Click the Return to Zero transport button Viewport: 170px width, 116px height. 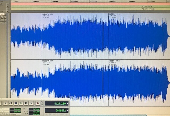click(x=6, y=103)
